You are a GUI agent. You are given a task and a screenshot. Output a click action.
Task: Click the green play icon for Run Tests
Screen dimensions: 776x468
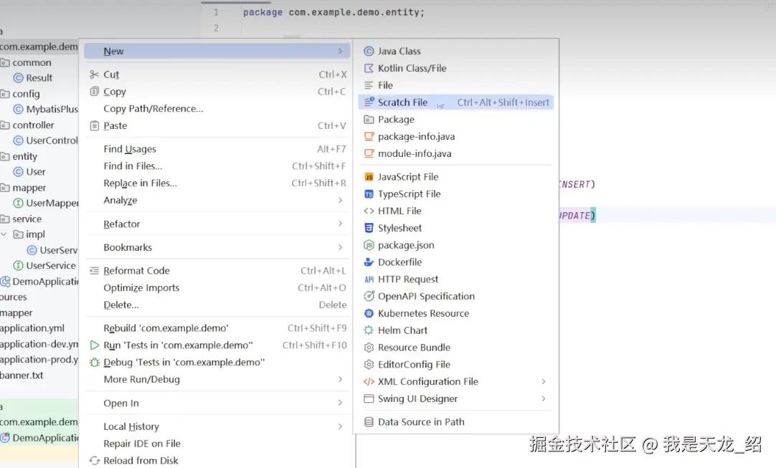pos(94,345)
